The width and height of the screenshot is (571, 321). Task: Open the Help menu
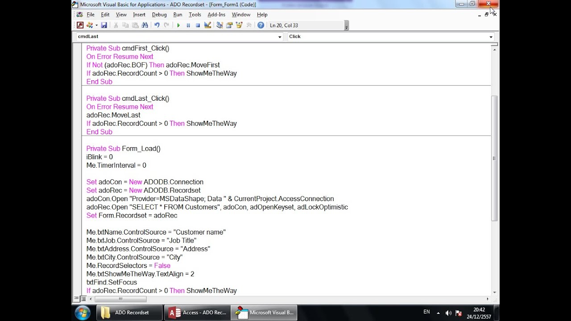[262, 15]
